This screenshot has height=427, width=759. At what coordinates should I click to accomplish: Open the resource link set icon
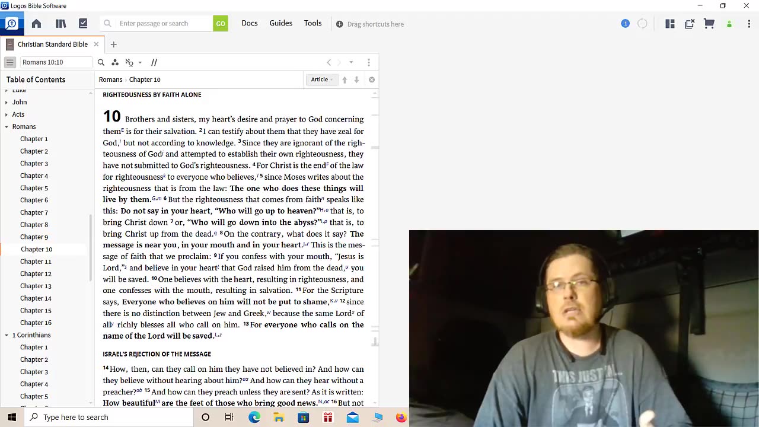129,62
